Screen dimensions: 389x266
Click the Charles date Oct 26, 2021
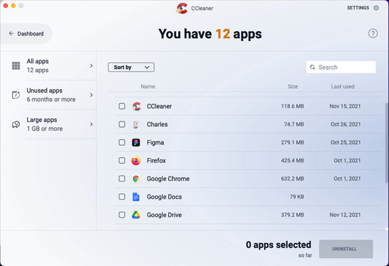pos(345,124)
